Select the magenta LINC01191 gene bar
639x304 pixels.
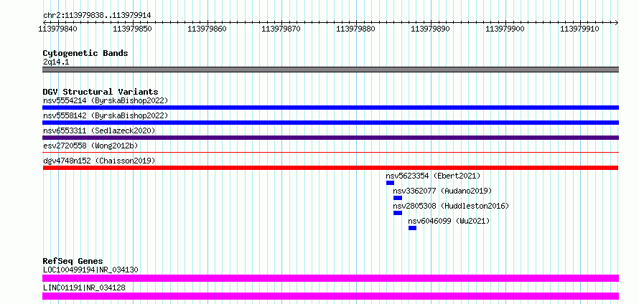click(330, 296)
